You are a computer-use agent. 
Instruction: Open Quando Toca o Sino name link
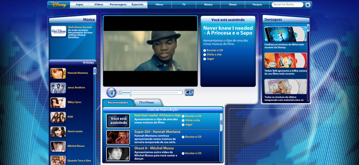point(79,161)
